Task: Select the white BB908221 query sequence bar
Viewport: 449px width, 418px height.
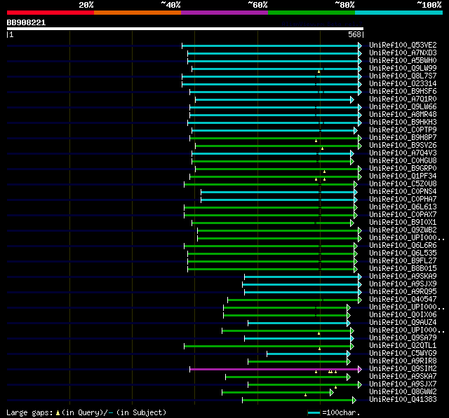Action: point(185,29)
